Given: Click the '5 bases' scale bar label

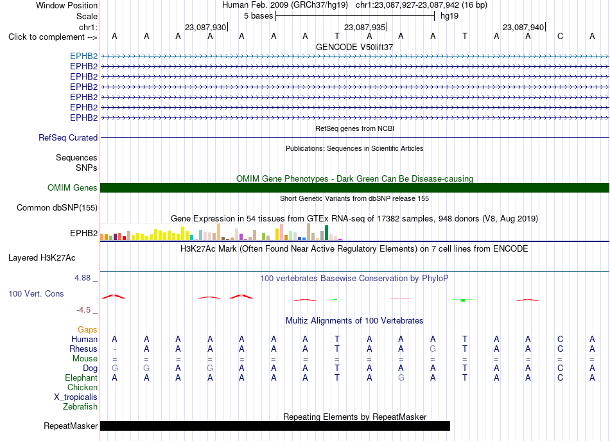Looking at the screenshot, I should [258, 16].
